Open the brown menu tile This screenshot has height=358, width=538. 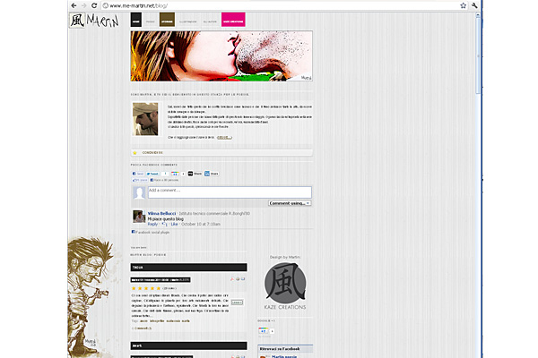(167, 20)
